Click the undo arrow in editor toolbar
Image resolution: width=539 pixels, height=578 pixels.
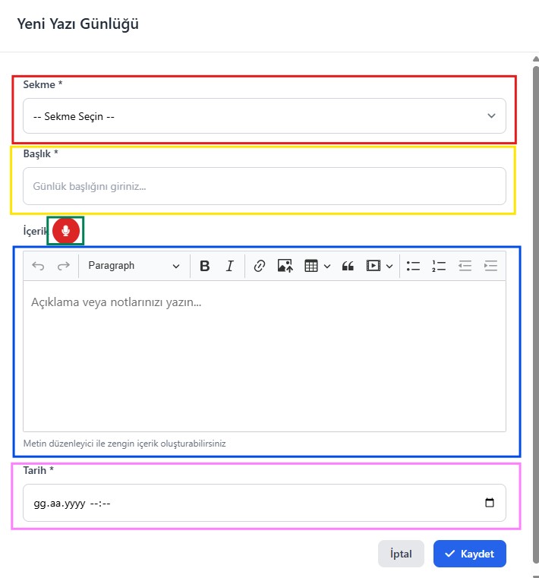38,266
